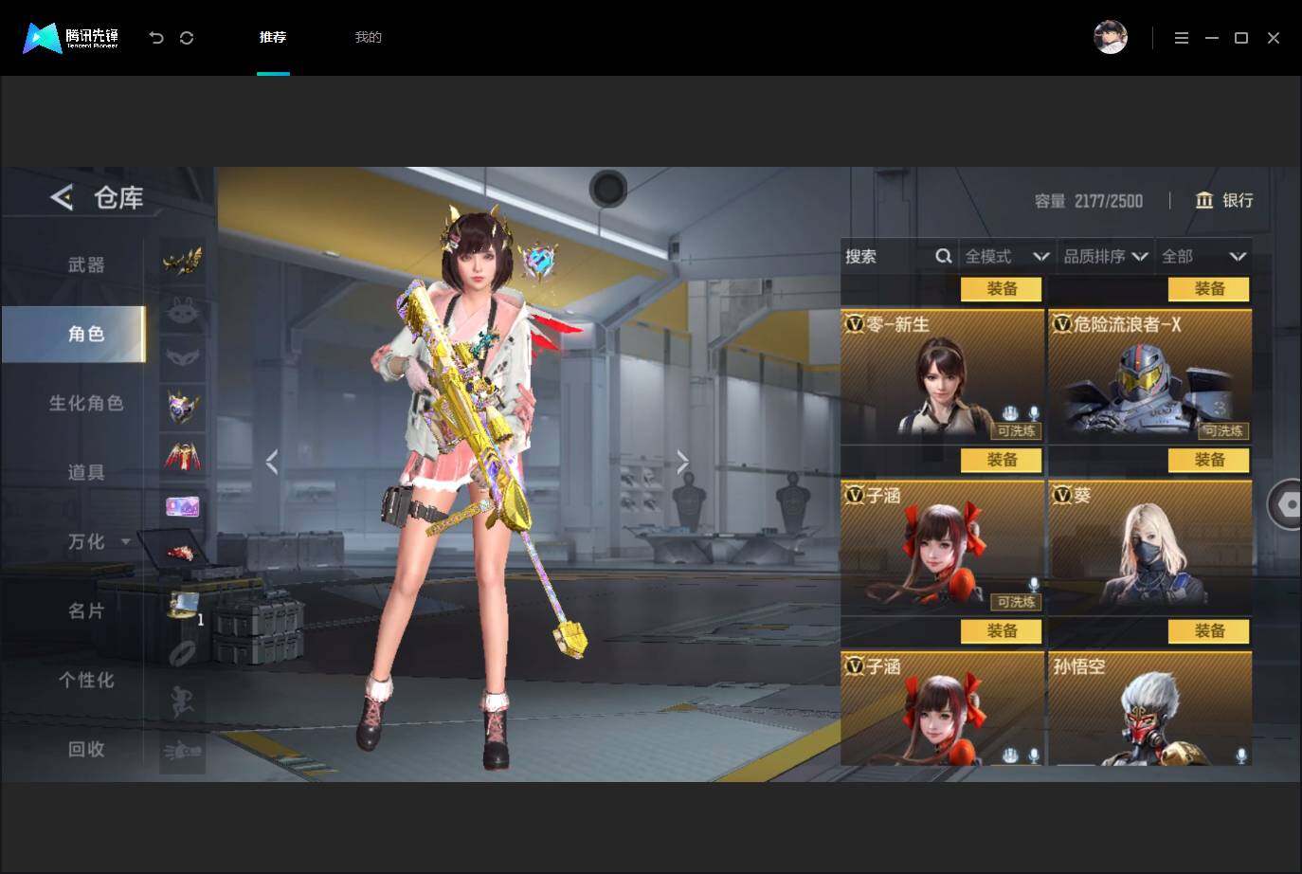Screen dimensions: 1302x874
Task: Click the magnifier search icon
Action: (944, 256)
